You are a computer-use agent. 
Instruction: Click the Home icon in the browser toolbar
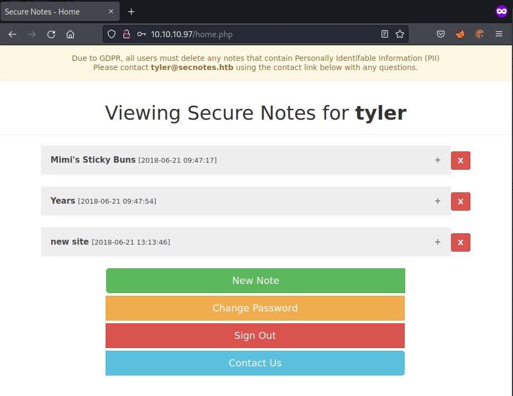70,34
